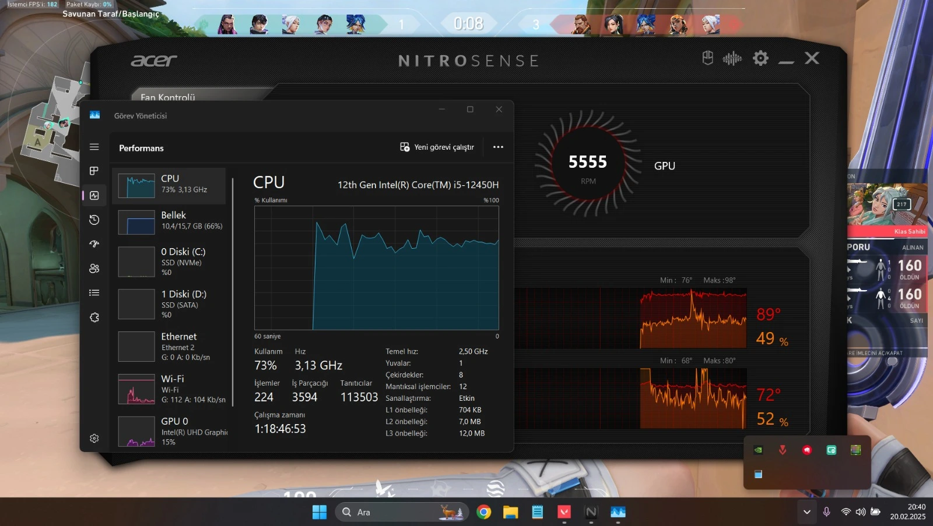Screen dimensions: 933x526
Task: Click the Tanıtıcılar count 113503
Action: click(x=359, y=397)
